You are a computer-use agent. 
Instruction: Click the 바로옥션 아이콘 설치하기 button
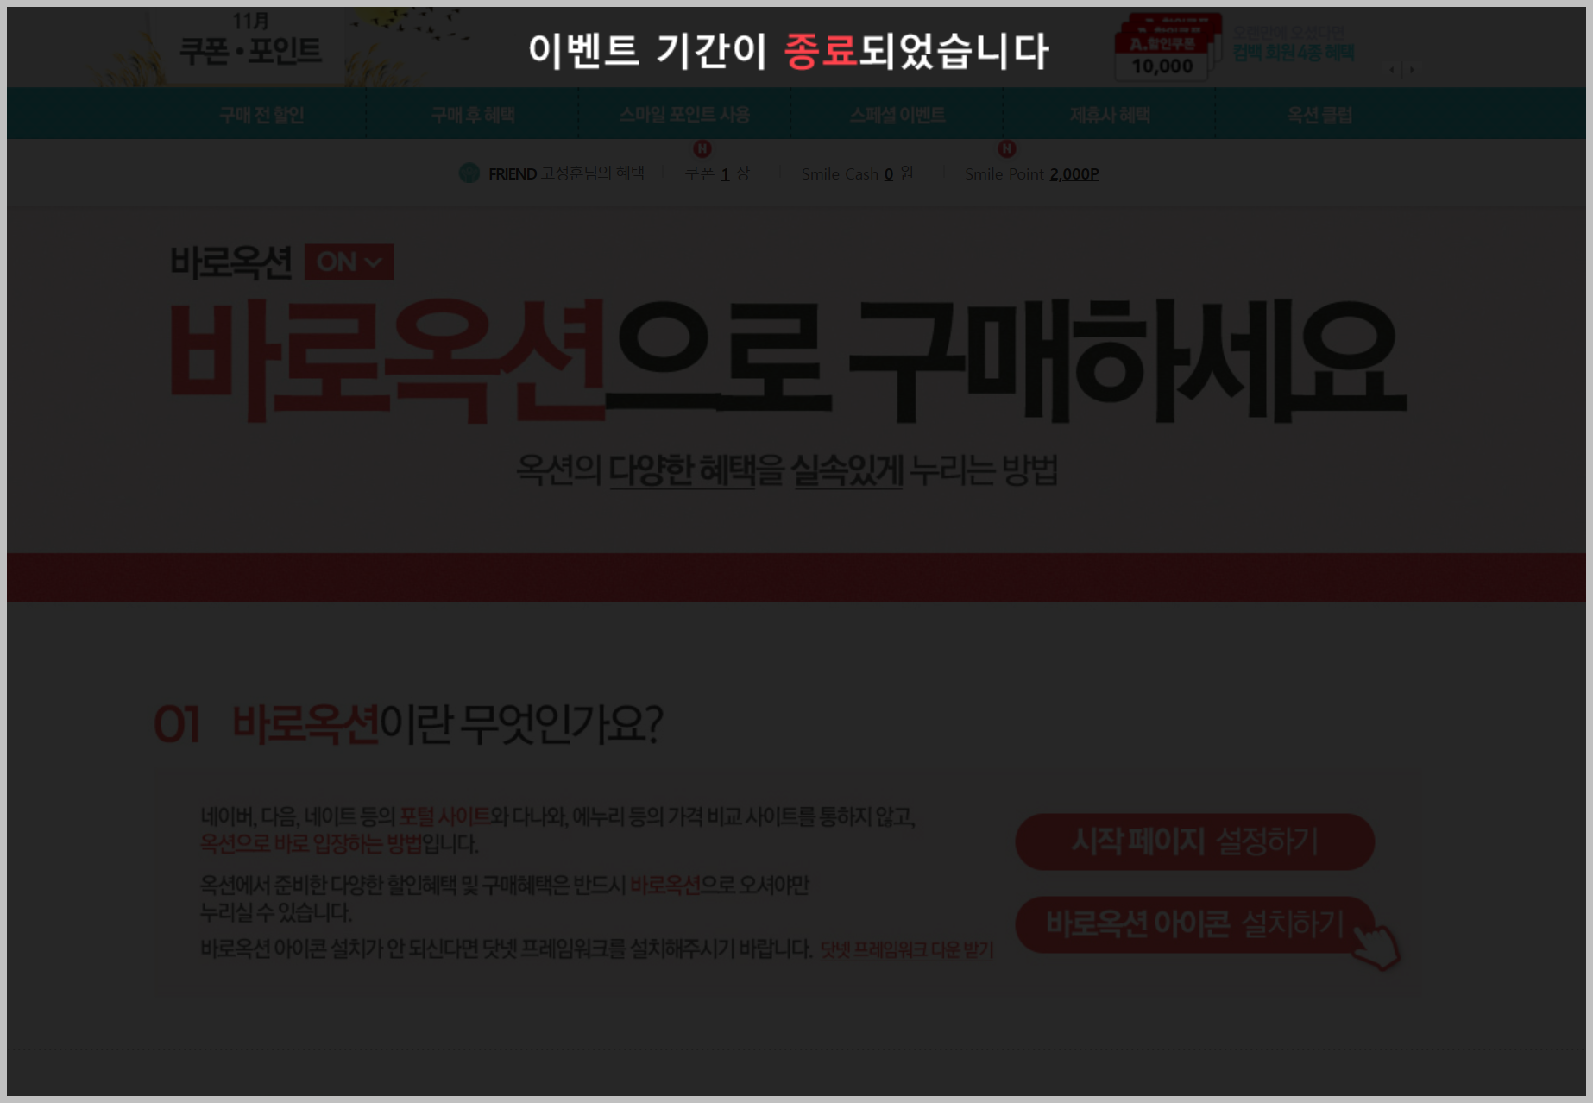pos(1194,924)
